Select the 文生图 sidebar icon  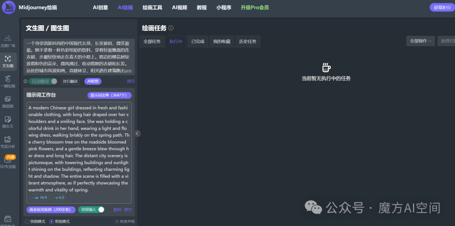8,61
